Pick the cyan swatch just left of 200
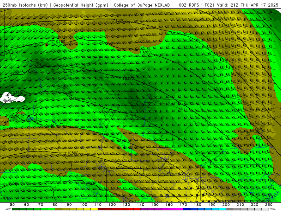Image resolution: width=281 pixels, height=211 pixels. pyautogui.click(x=223, y=209)
